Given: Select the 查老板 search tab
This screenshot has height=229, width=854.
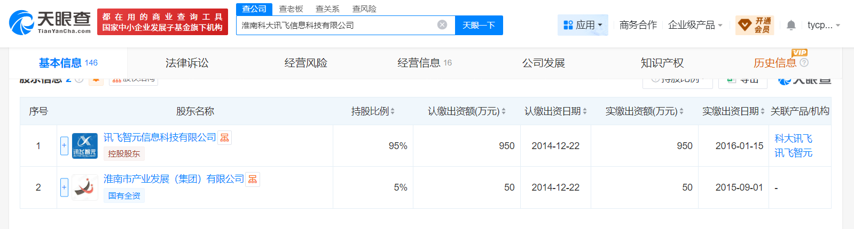Looking at the screenshot, I should 291,9.
